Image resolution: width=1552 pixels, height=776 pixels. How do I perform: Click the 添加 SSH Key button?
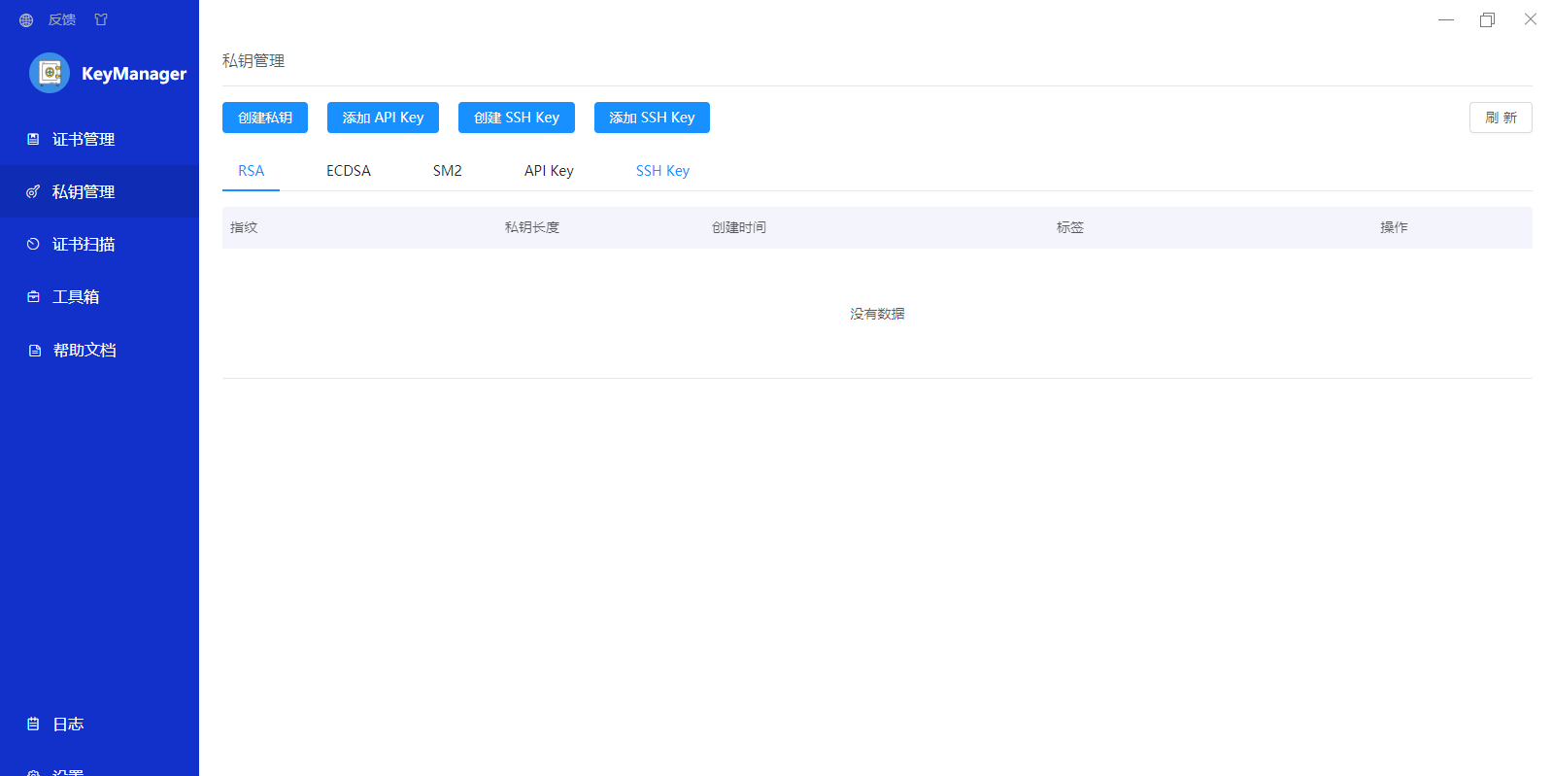point(652,118)
